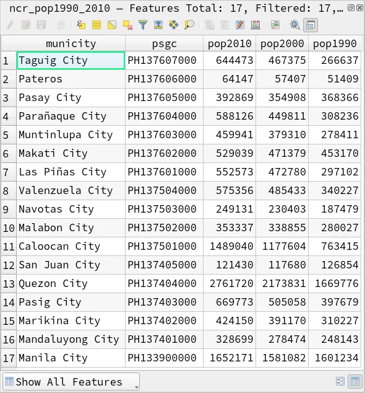Select row 5 by its row number
The image size is (365, 393).
point(9,135)
